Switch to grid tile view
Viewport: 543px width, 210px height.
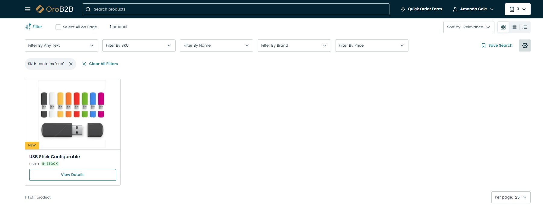503,27
